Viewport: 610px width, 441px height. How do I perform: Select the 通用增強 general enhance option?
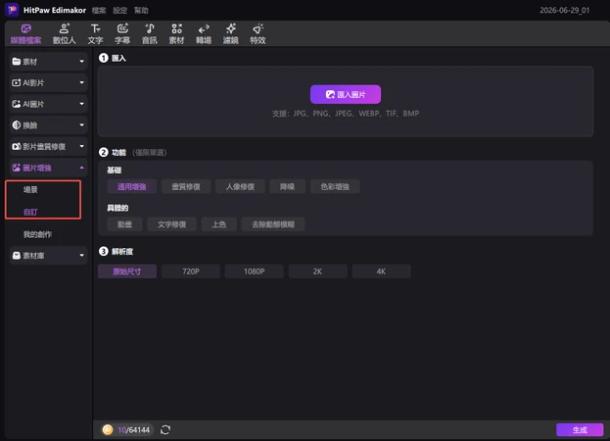(x=132, y=187)
